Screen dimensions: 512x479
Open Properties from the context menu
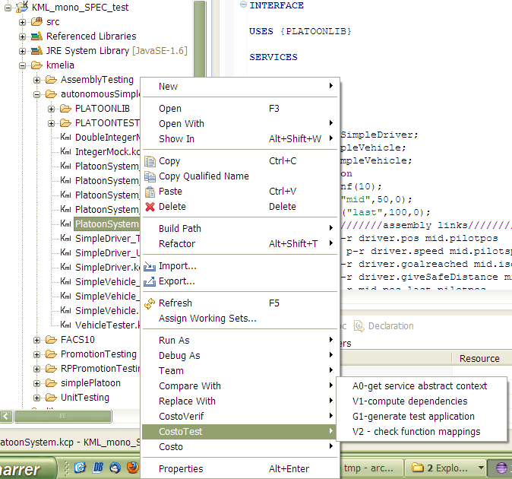(x=180, y=469)
